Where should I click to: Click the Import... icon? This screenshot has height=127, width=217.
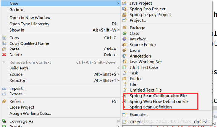pos(4,88)
